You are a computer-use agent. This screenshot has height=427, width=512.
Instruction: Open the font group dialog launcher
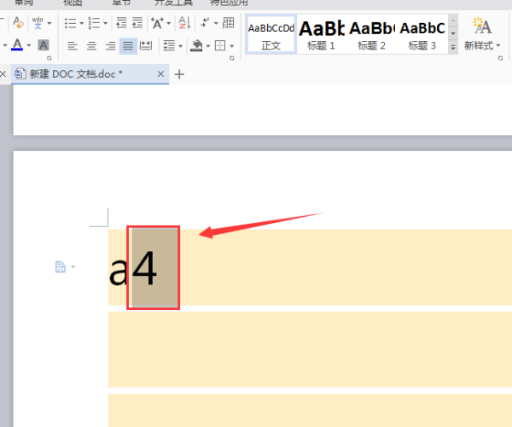[x=49, y=58]
